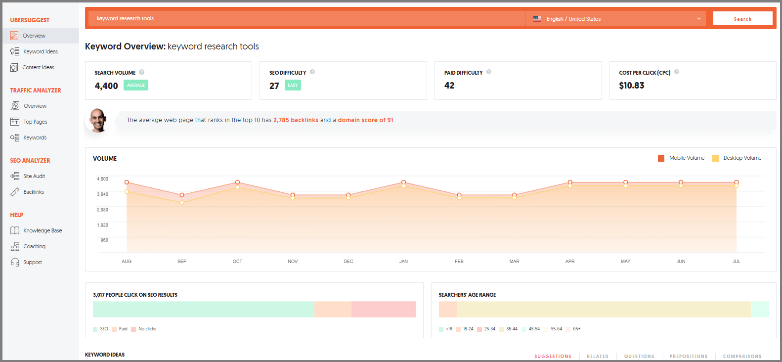Viewport: 782px width, 362px height.
Task: Click the AUG mobile volume data point
Action: pos(127,182)
